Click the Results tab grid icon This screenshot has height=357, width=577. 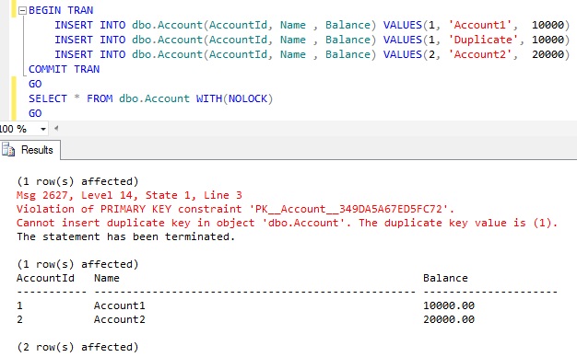(8, 150)
